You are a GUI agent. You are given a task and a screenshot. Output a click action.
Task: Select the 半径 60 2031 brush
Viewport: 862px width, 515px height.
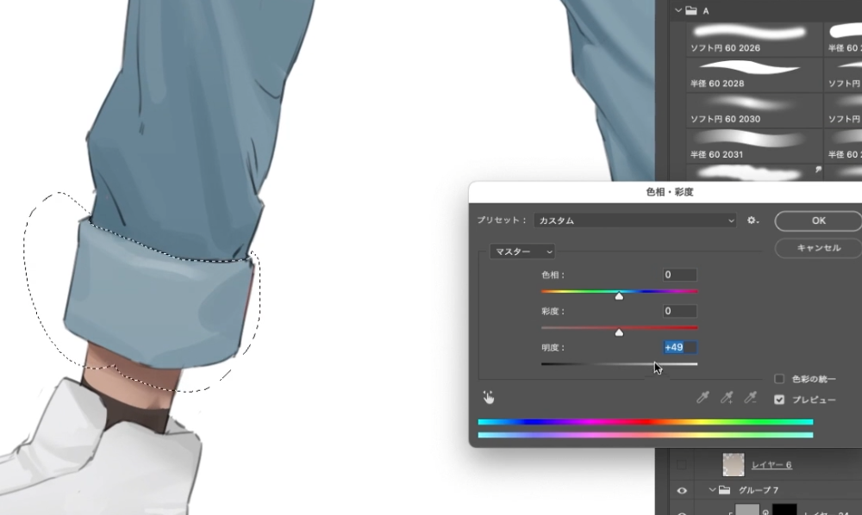pyautogui.click(x=754, y=146)
